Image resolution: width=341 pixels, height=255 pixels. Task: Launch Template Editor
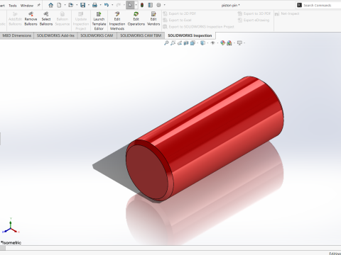tap(99, 21)
